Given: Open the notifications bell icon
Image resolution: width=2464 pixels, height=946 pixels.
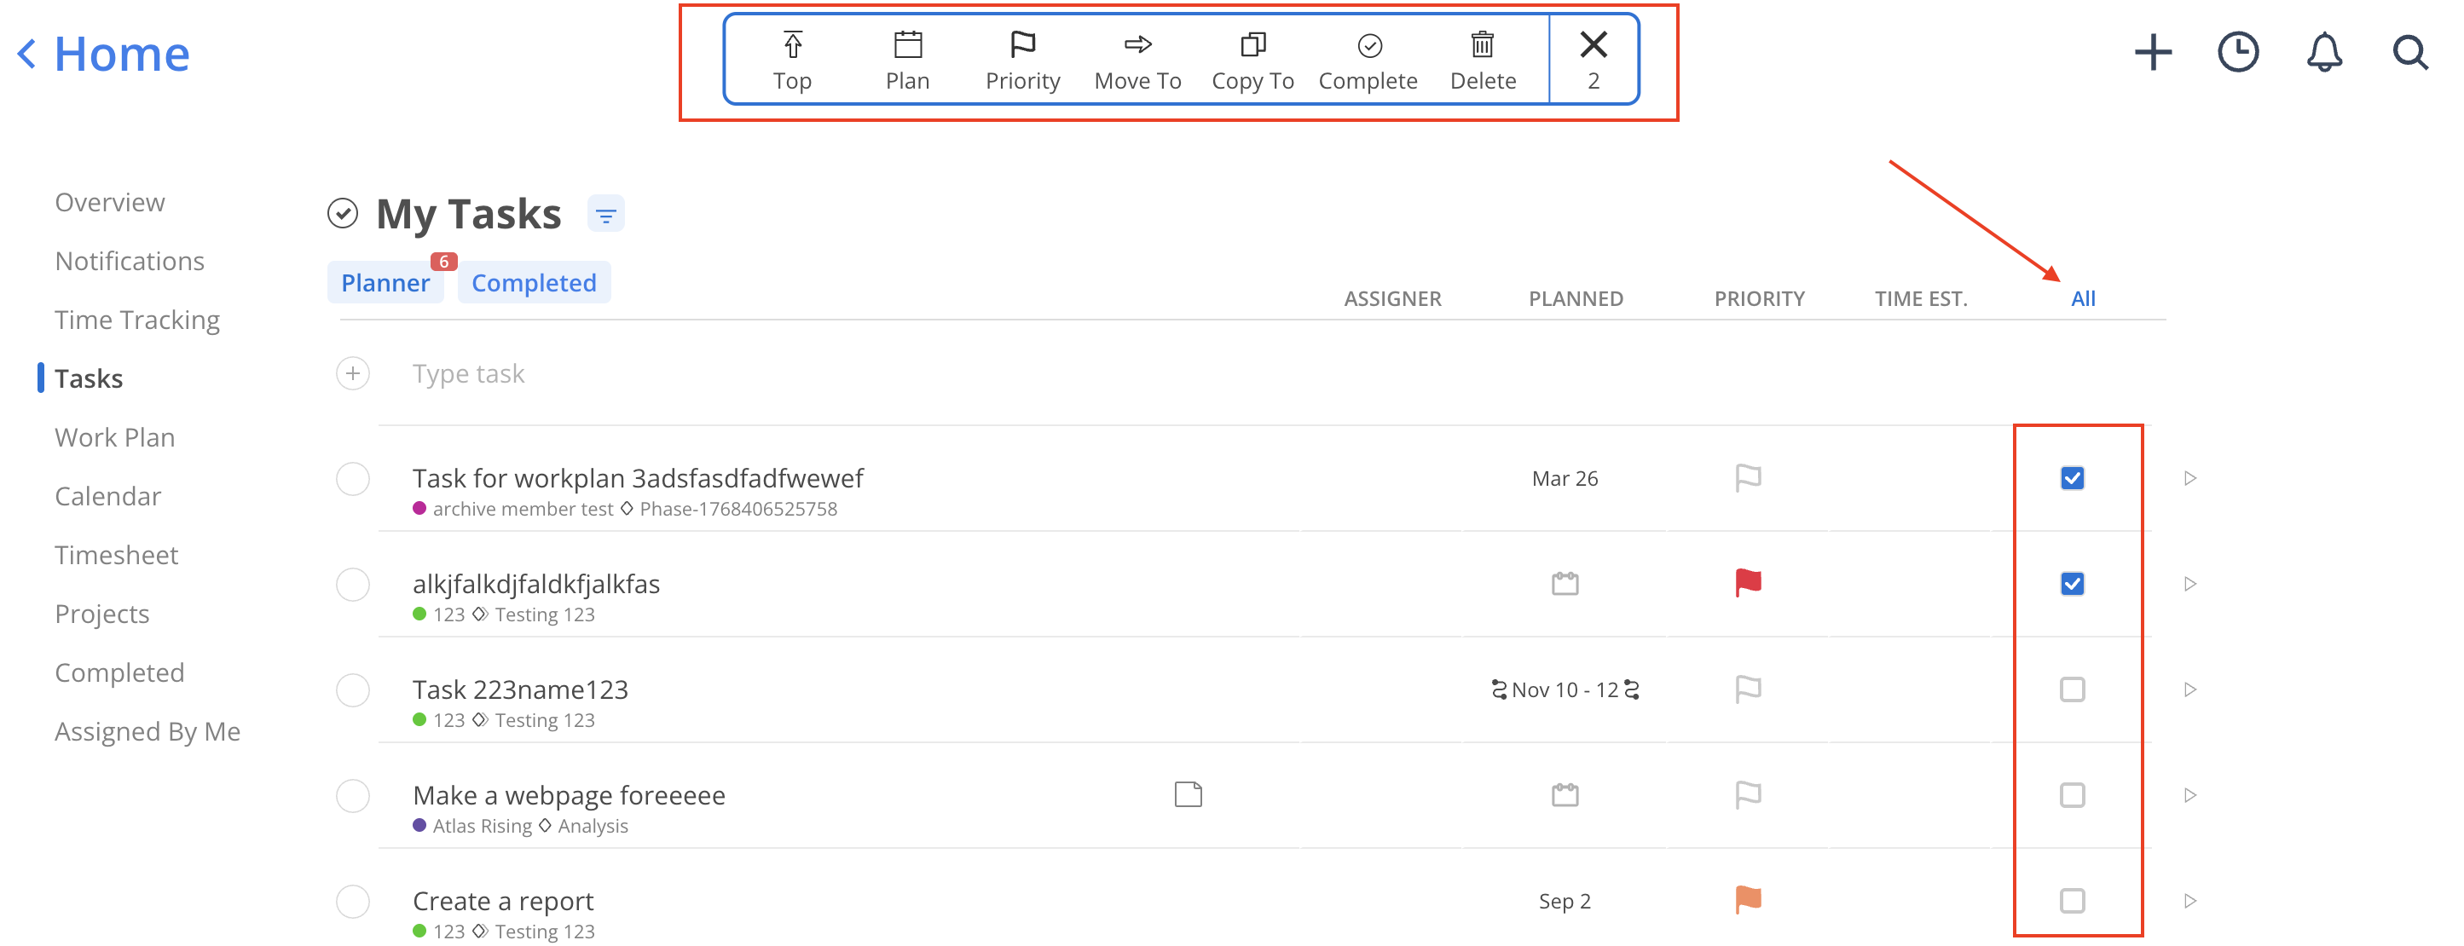Looking at the screenshot, I should [2323, 53].
